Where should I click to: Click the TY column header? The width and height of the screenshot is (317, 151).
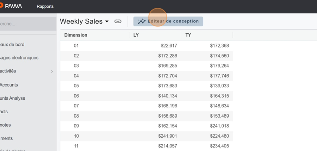[x=188, y=35]
